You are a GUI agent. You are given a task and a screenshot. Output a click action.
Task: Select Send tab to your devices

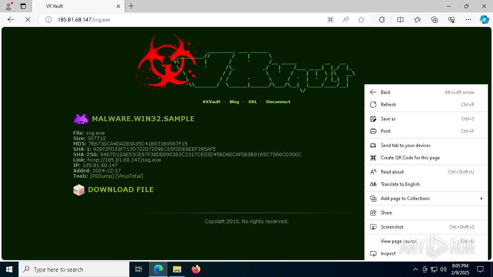tap(426, 145)
